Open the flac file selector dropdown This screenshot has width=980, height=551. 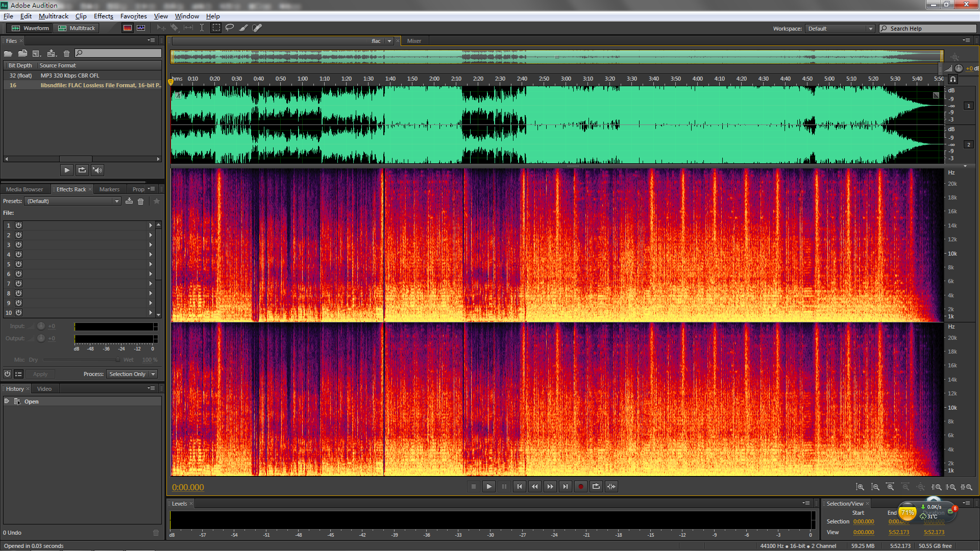point(389,41)
